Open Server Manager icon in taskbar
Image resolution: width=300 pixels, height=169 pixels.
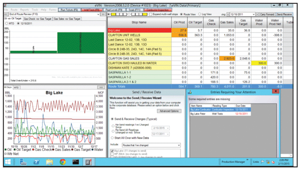(x=23, y=162)
